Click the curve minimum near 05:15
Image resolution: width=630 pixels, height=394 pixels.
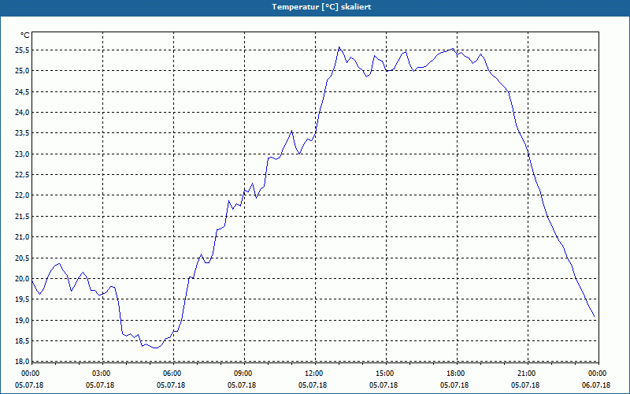pyautogui.click(x=155, y=348)
